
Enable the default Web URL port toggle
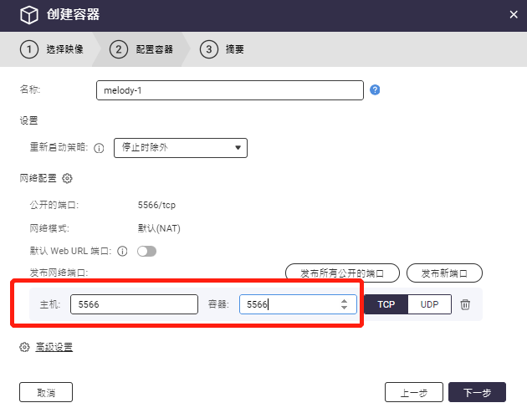click(146, 251)
